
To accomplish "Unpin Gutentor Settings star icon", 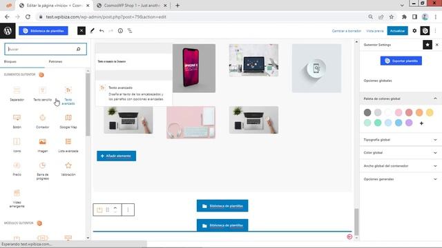I will point(427,45).
